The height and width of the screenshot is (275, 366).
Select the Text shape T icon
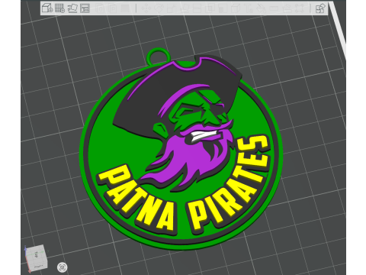click(x=248, y=8)
